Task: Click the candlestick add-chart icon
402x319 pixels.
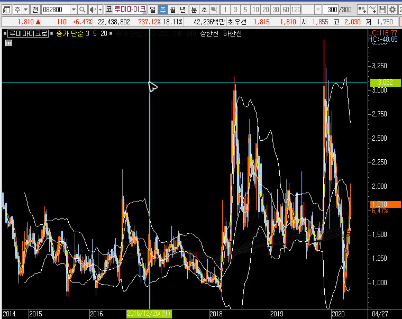Action: coord(362,10)
